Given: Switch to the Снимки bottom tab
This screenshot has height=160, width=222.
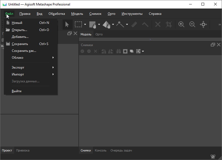Looking at the screenshot, I should [86, 150].
